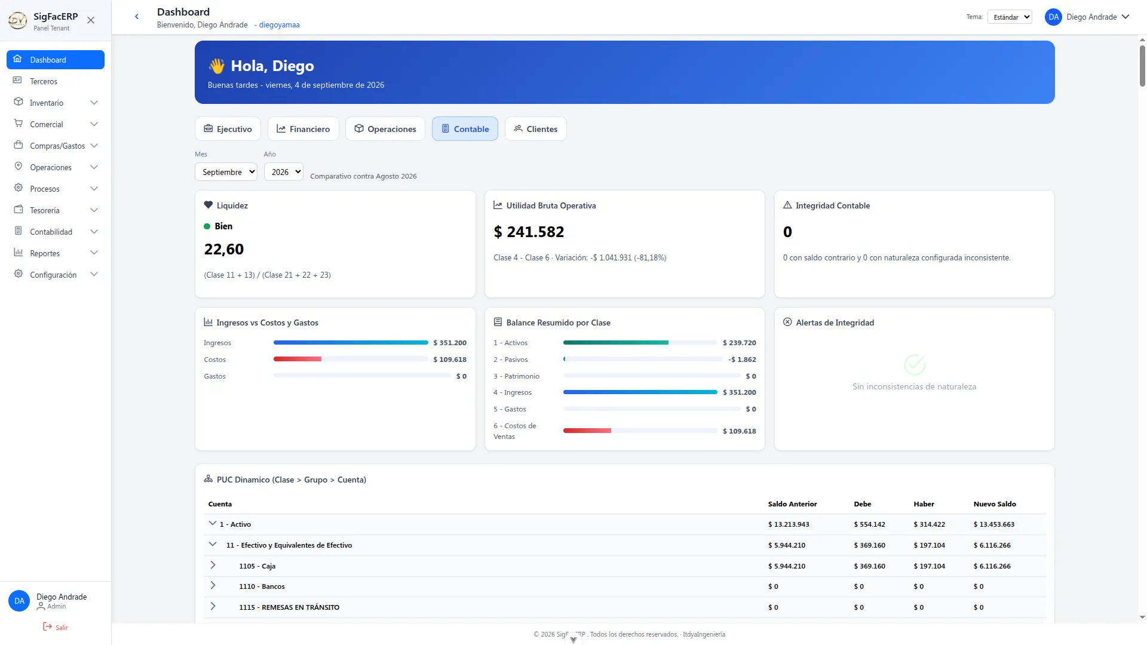
Task: Click the Ingresos vs Costos bar chart icon
Action: click(x=208, y=322)
